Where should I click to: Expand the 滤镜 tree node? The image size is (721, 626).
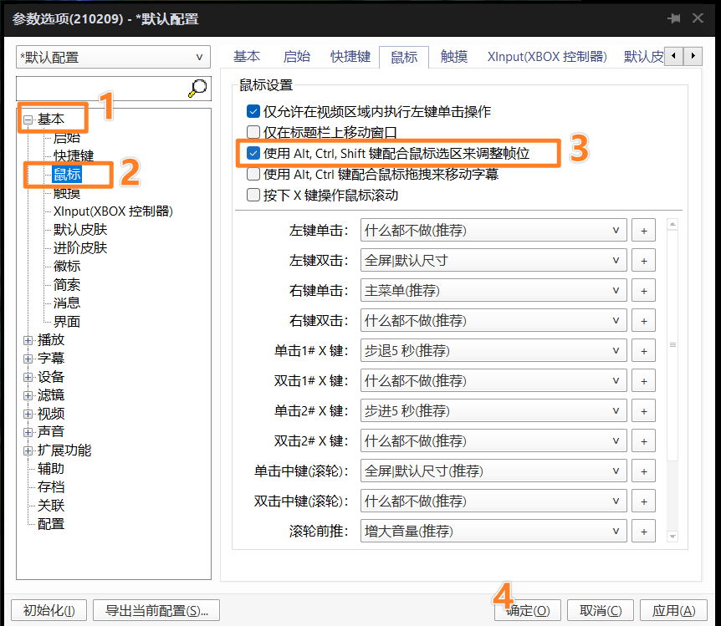tap(28, 395)
